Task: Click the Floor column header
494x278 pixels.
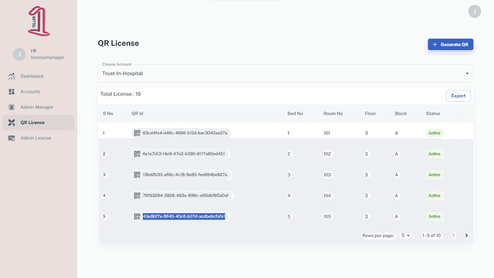Action: (370, 114)
